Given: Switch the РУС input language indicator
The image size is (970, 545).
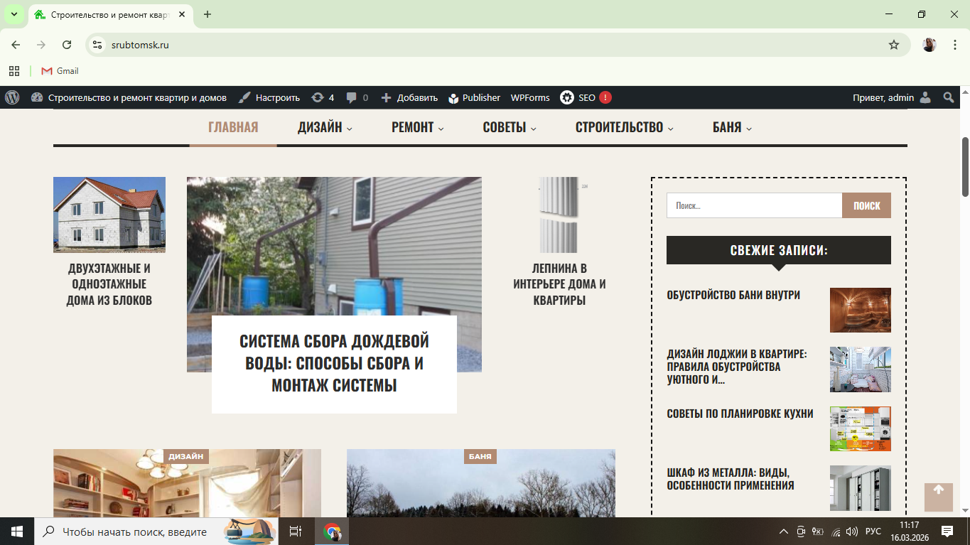Looking at the screenshot, I should pyautogui.click(x=873, y=531).
